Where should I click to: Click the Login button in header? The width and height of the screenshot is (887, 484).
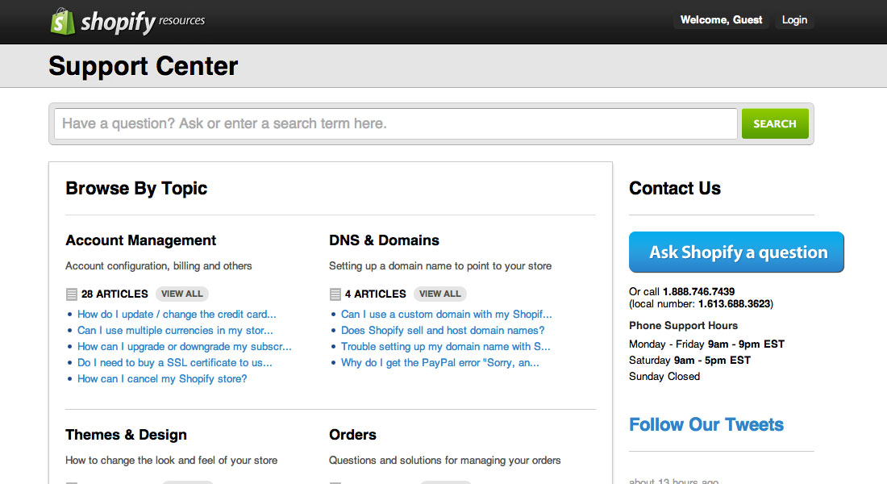pos(794,20)
